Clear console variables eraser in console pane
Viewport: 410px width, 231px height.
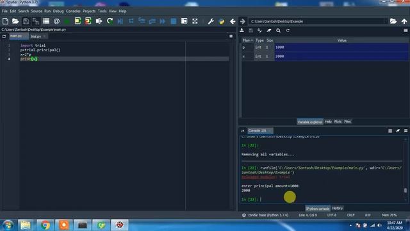click(x=398, y=131)
